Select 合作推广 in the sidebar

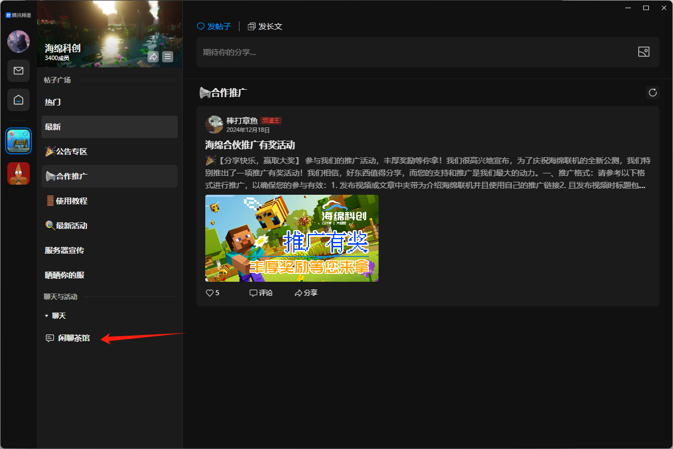[x=109, y=176]
